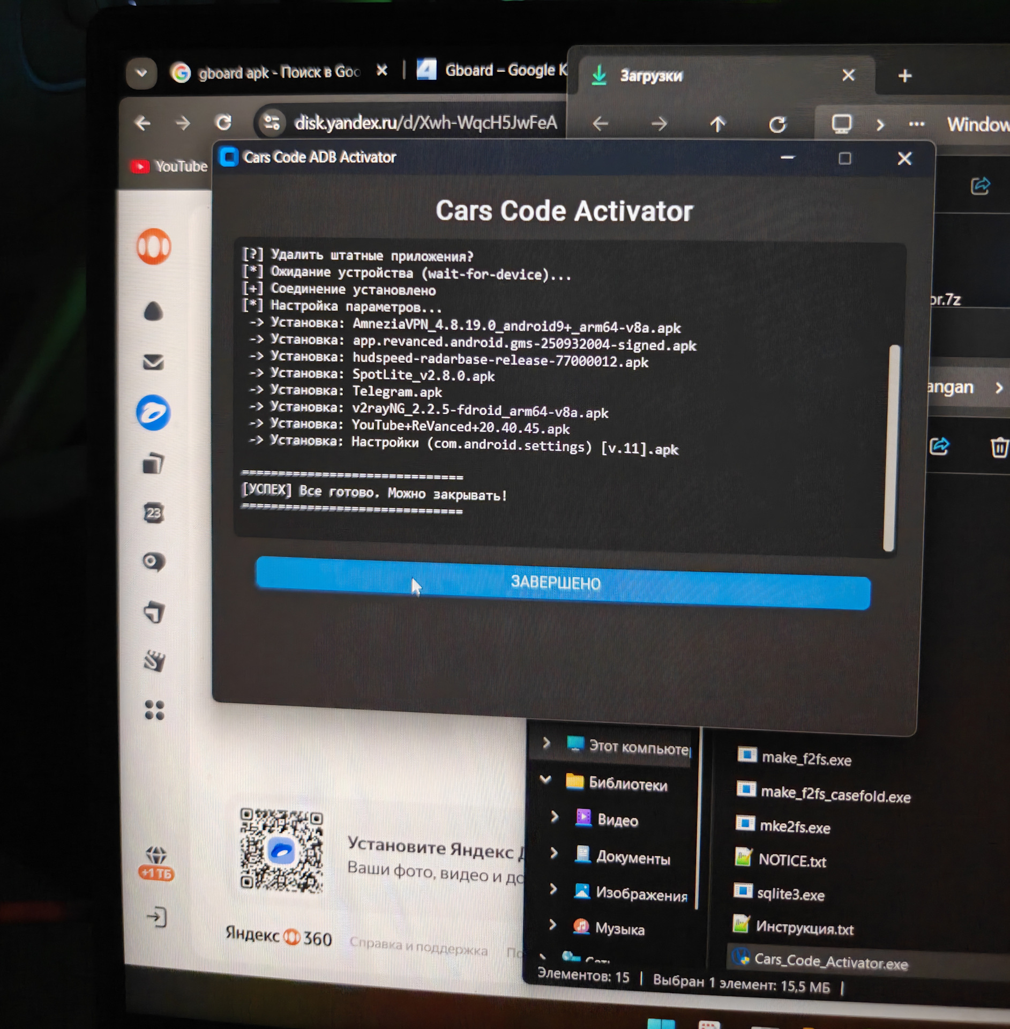Select the make_f2fs_casefold.exe file
The height and width of the screenshot is (1029, 1010).
[x=823, y=793]
